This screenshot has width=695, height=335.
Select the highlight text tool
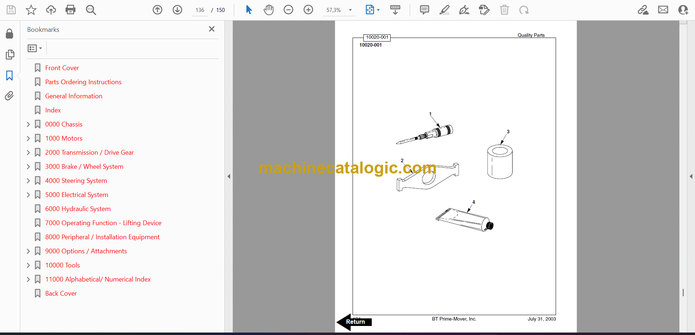(445, 10)
